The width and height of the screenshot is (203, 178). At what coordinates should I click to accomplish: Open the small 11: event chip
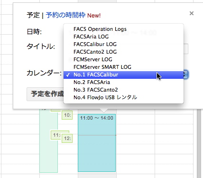point(56,135)
